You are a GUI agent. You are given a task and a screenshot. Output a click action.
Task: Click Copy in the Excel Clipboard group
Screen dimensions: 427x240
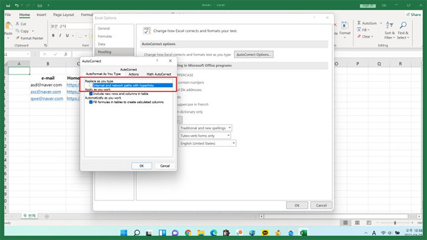(22, 31)
